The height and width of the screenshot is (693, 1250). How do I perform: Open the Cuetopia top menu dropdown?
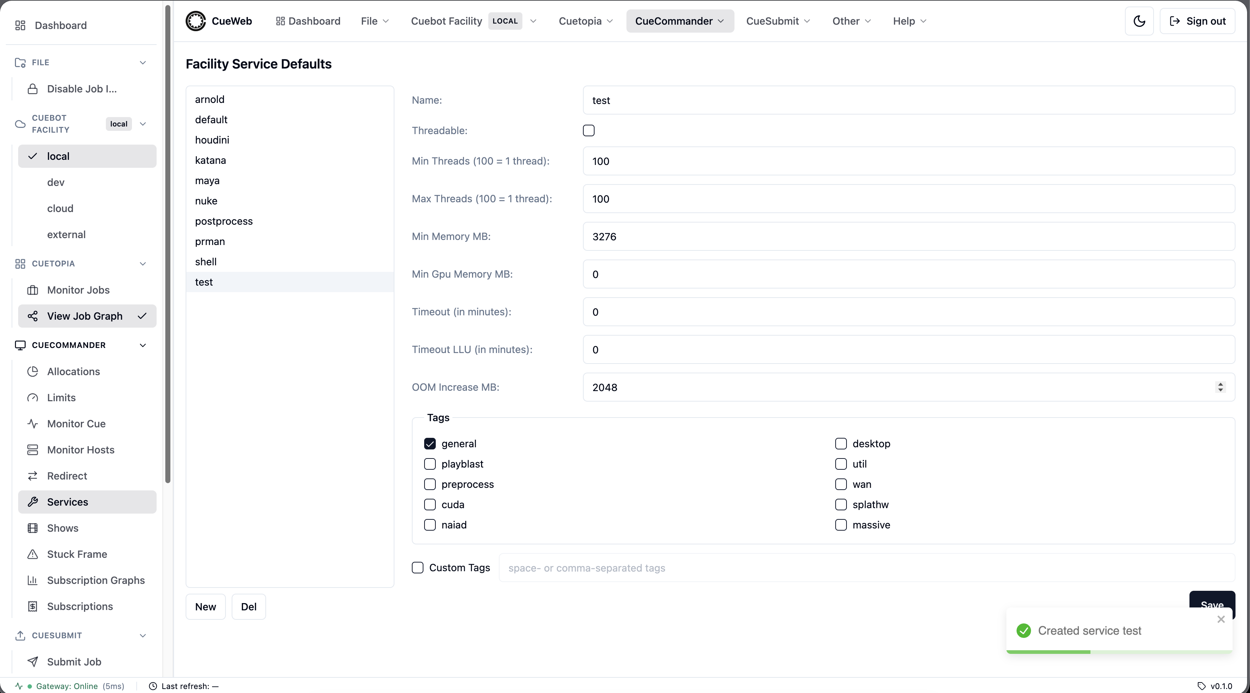[586, 21]
